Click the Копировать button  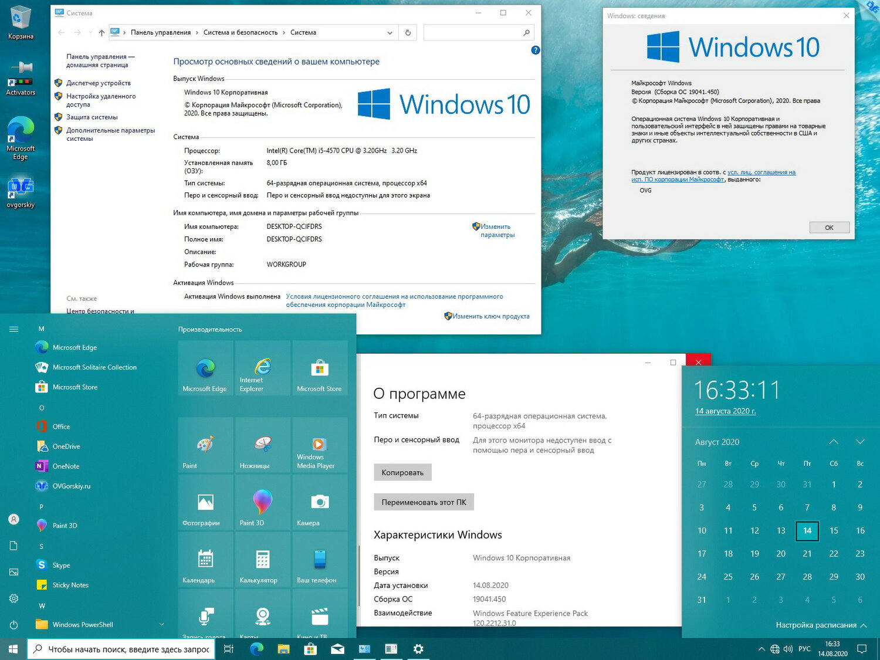(402, 472)
